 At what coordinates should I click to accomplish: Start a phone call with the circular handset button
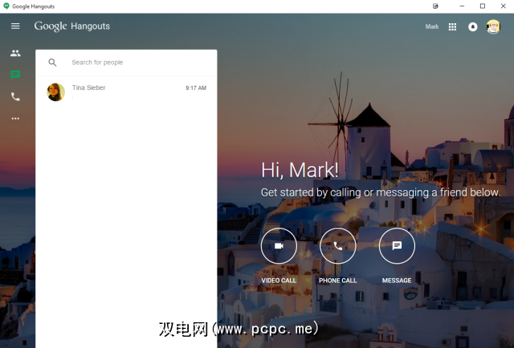click(337, 245)
